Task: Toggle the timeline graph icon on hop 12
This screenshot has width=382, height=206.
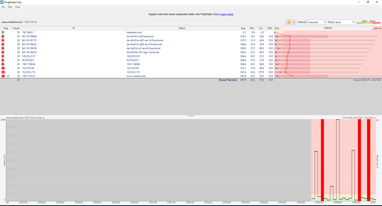Action: pyautogui.click(x=8, y=76)
